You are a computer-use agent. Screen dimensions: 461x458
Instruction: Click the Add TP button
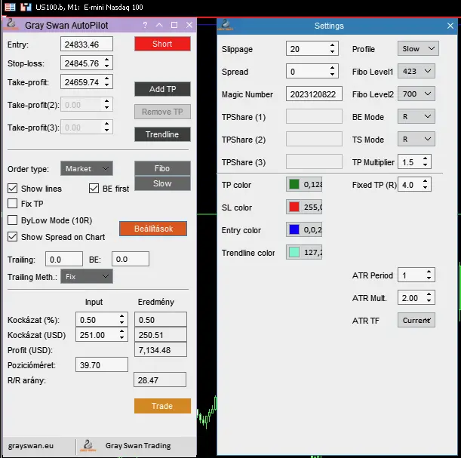(x=162, y=89)
